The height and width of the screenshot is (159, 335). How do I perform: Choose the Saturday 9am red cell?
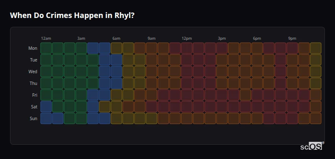point(152,107)
